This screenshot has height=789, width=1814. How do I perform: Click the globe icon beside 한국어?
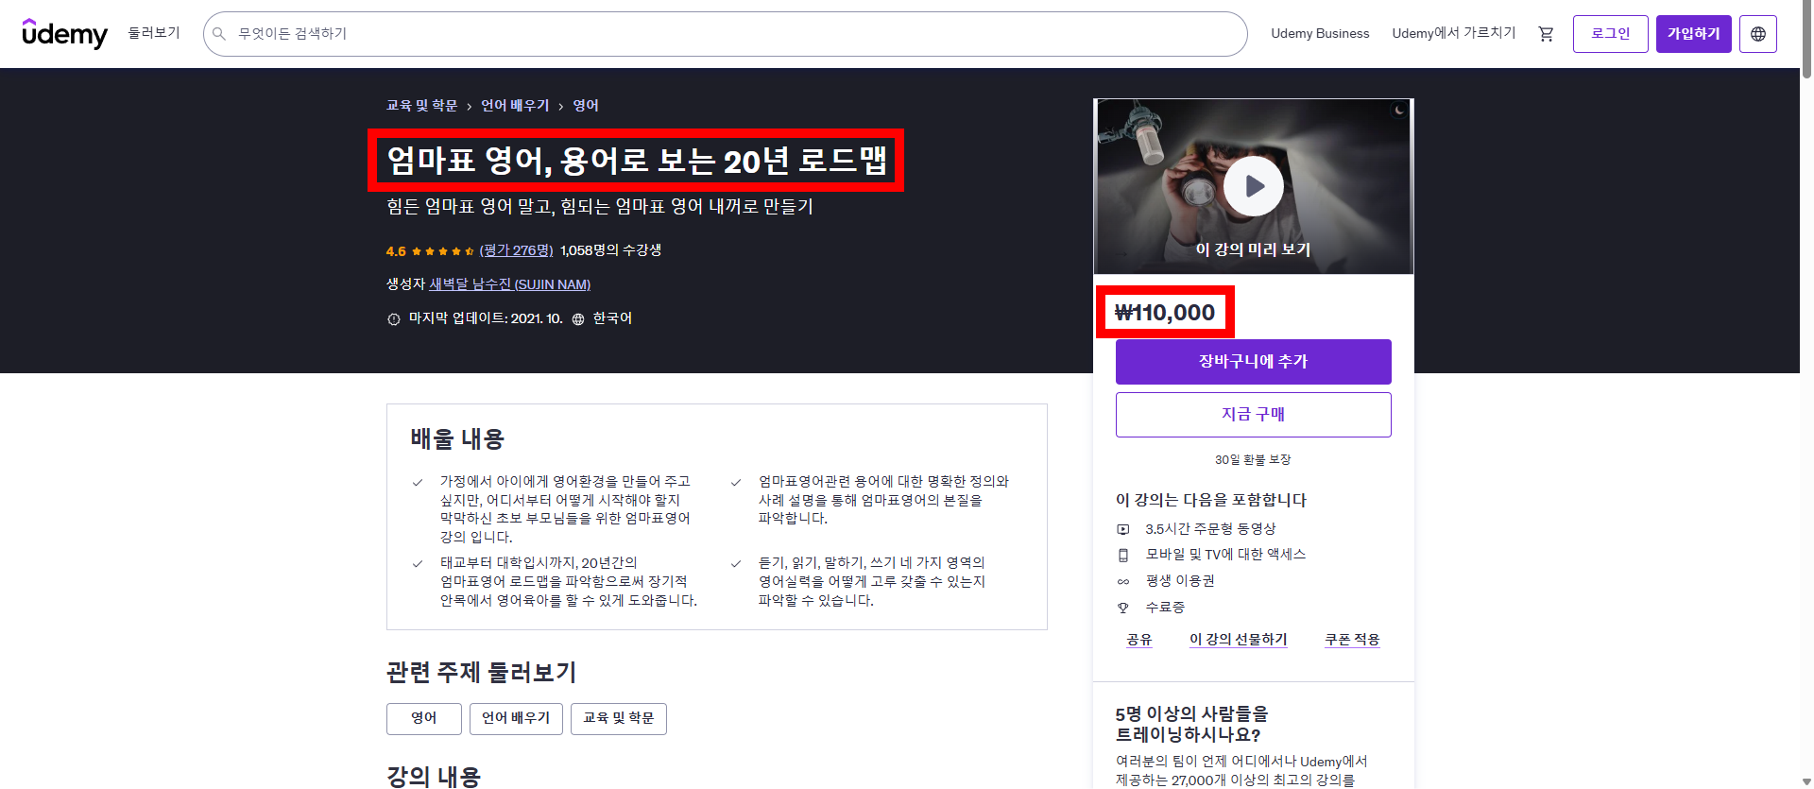pyautogui.click(x=578, y=319)
